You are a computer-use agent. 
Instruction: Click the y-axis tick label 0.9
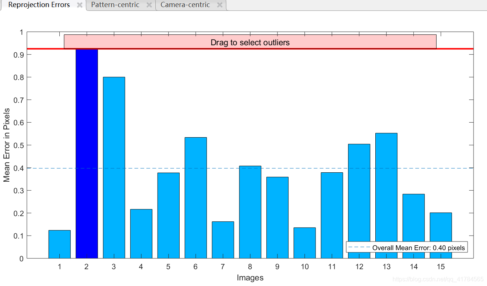click(x=18, y=55)
